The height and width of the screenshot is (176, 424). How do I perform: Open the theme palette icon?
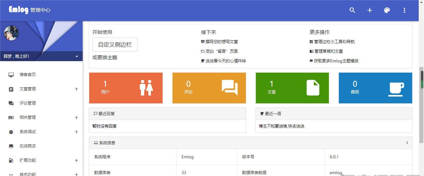coord(387,10)
